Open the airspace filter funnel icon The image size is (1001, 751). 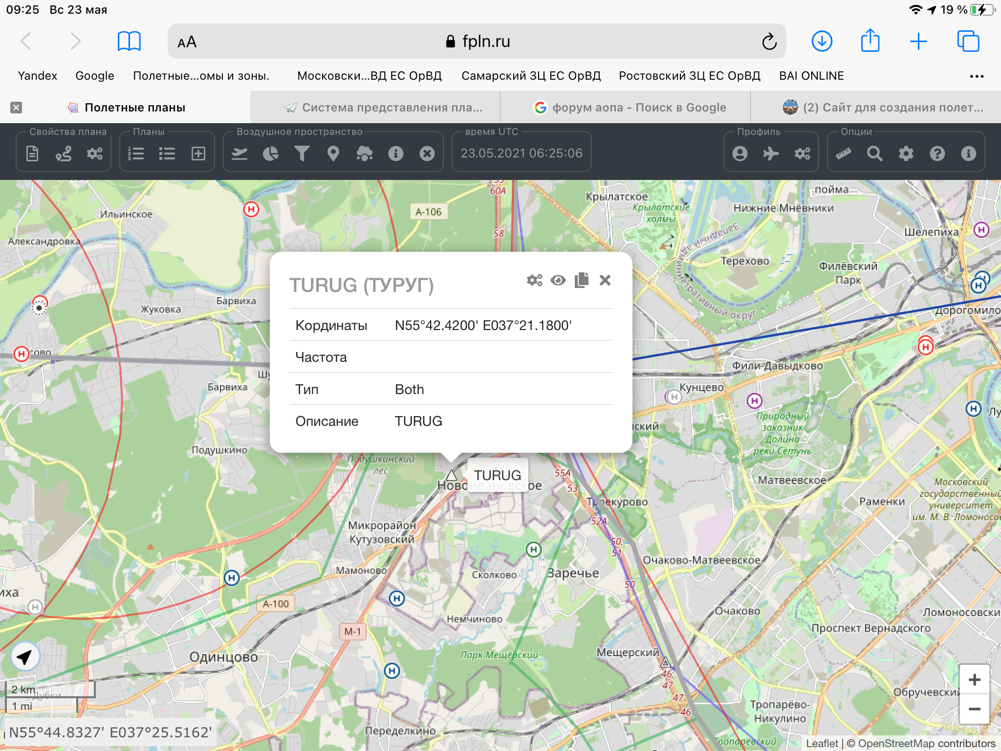[302, 154]
